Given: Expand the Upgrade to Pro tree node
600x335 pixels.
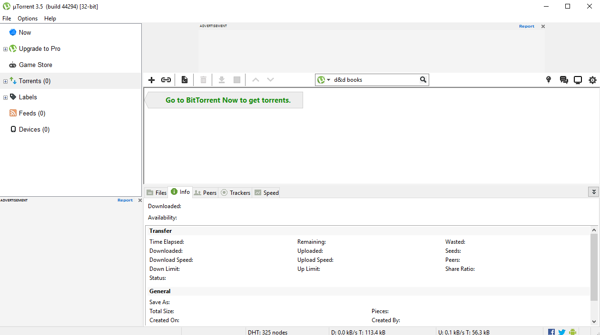Looking at the screenshot, I should (5, 49).
